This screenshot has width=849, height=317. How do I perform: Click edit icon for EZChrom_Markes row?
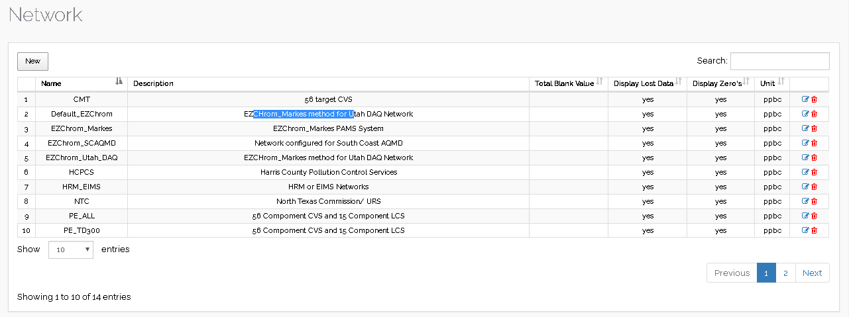805,128
